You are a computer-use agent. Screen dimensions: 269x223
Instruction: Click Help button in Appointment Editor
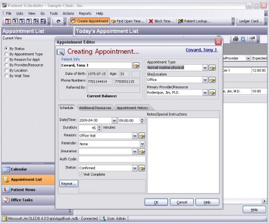click(x=207, y=202)
